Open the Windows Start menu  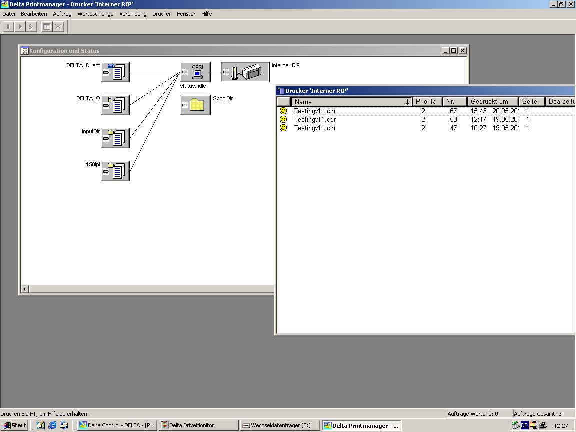click(14, 425)
